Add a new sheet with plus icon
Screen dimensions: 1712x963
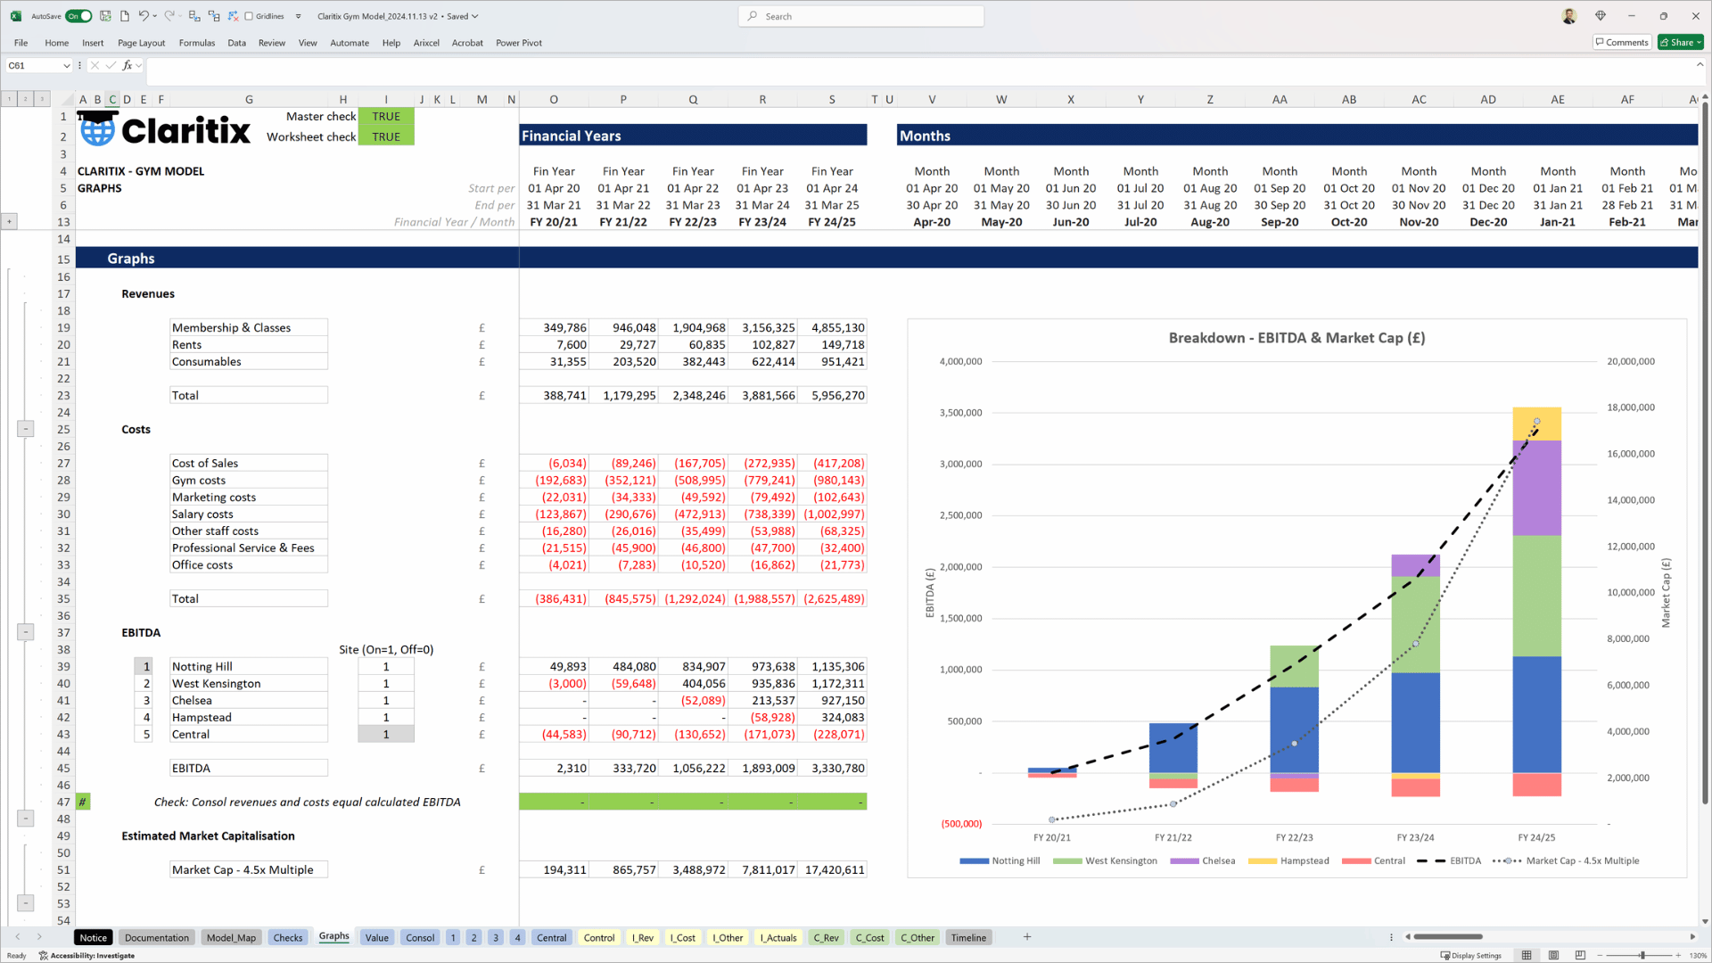(1027, 936)
